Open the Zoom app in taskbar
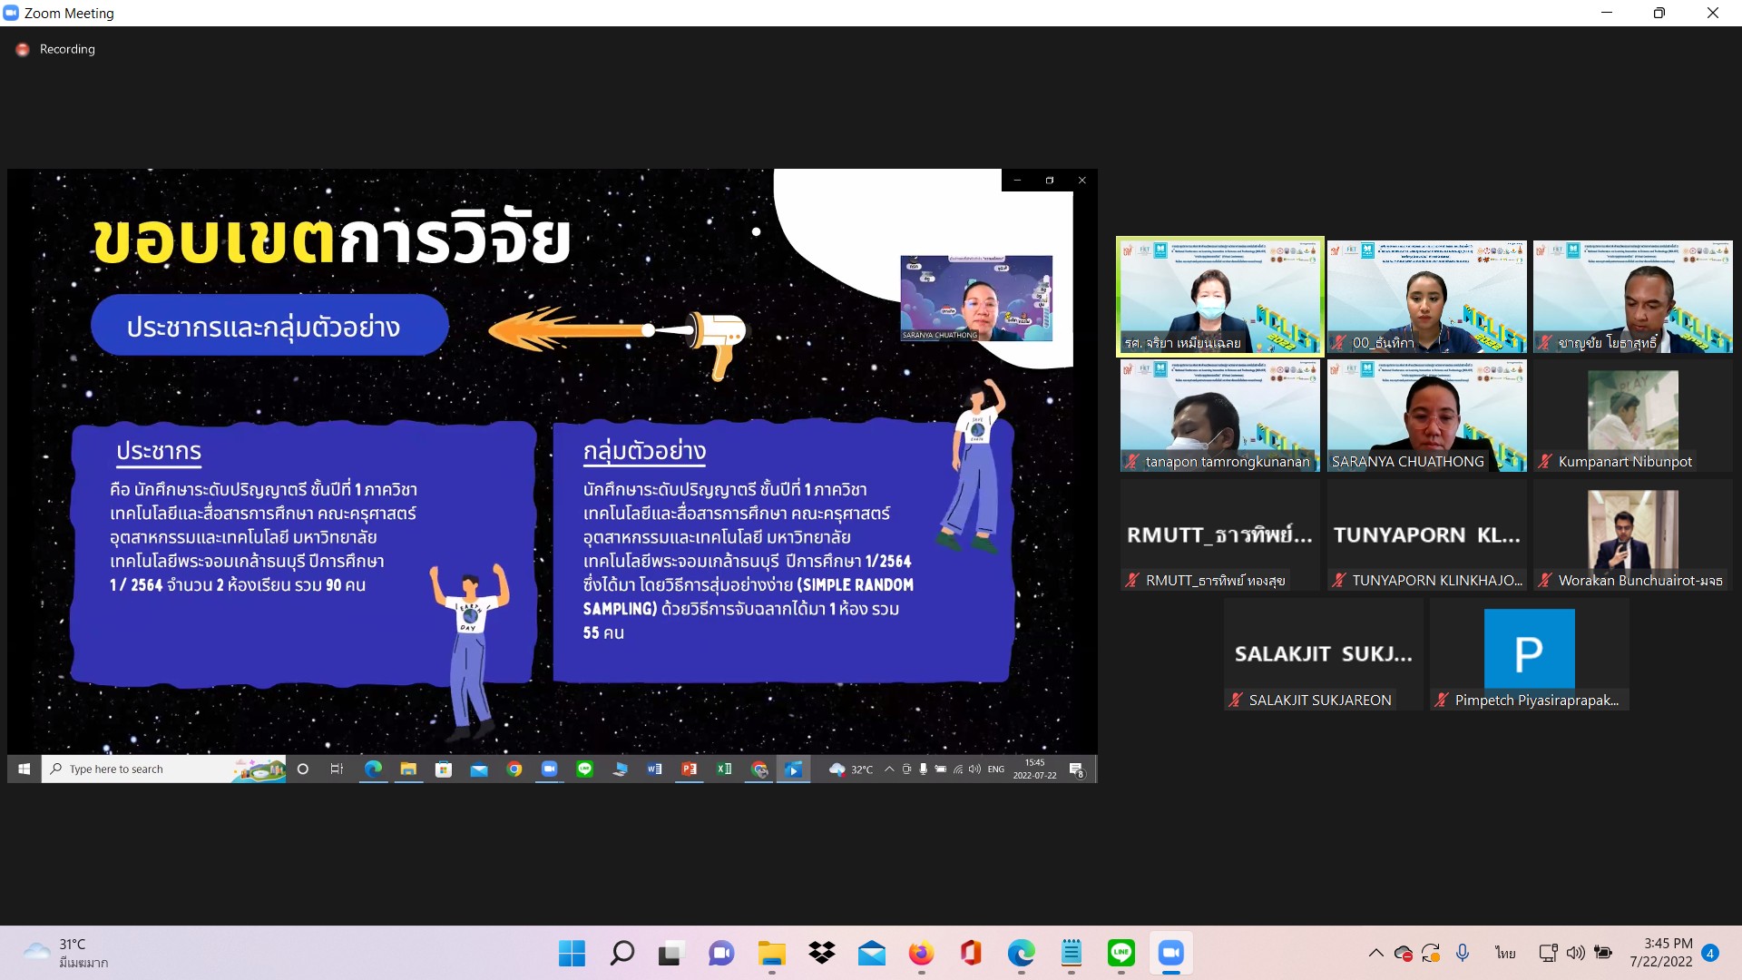 coord(1170,953)
